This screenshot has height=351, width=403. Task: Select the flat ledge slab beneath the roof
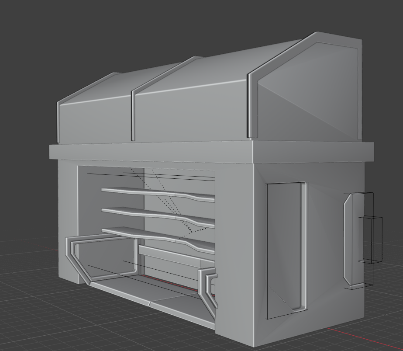pos(211,153)
